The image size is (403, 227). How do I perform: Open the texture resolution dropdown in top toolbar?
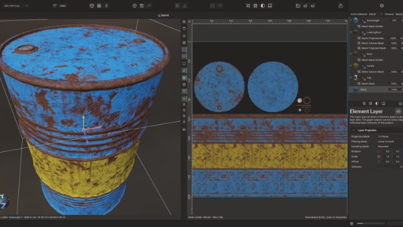(15, 6)
